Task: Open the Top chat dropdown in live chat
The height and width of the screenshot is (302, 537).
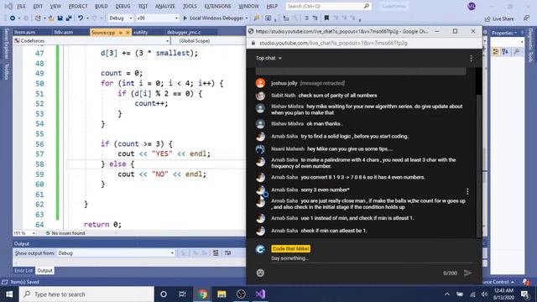Action: 268,58
